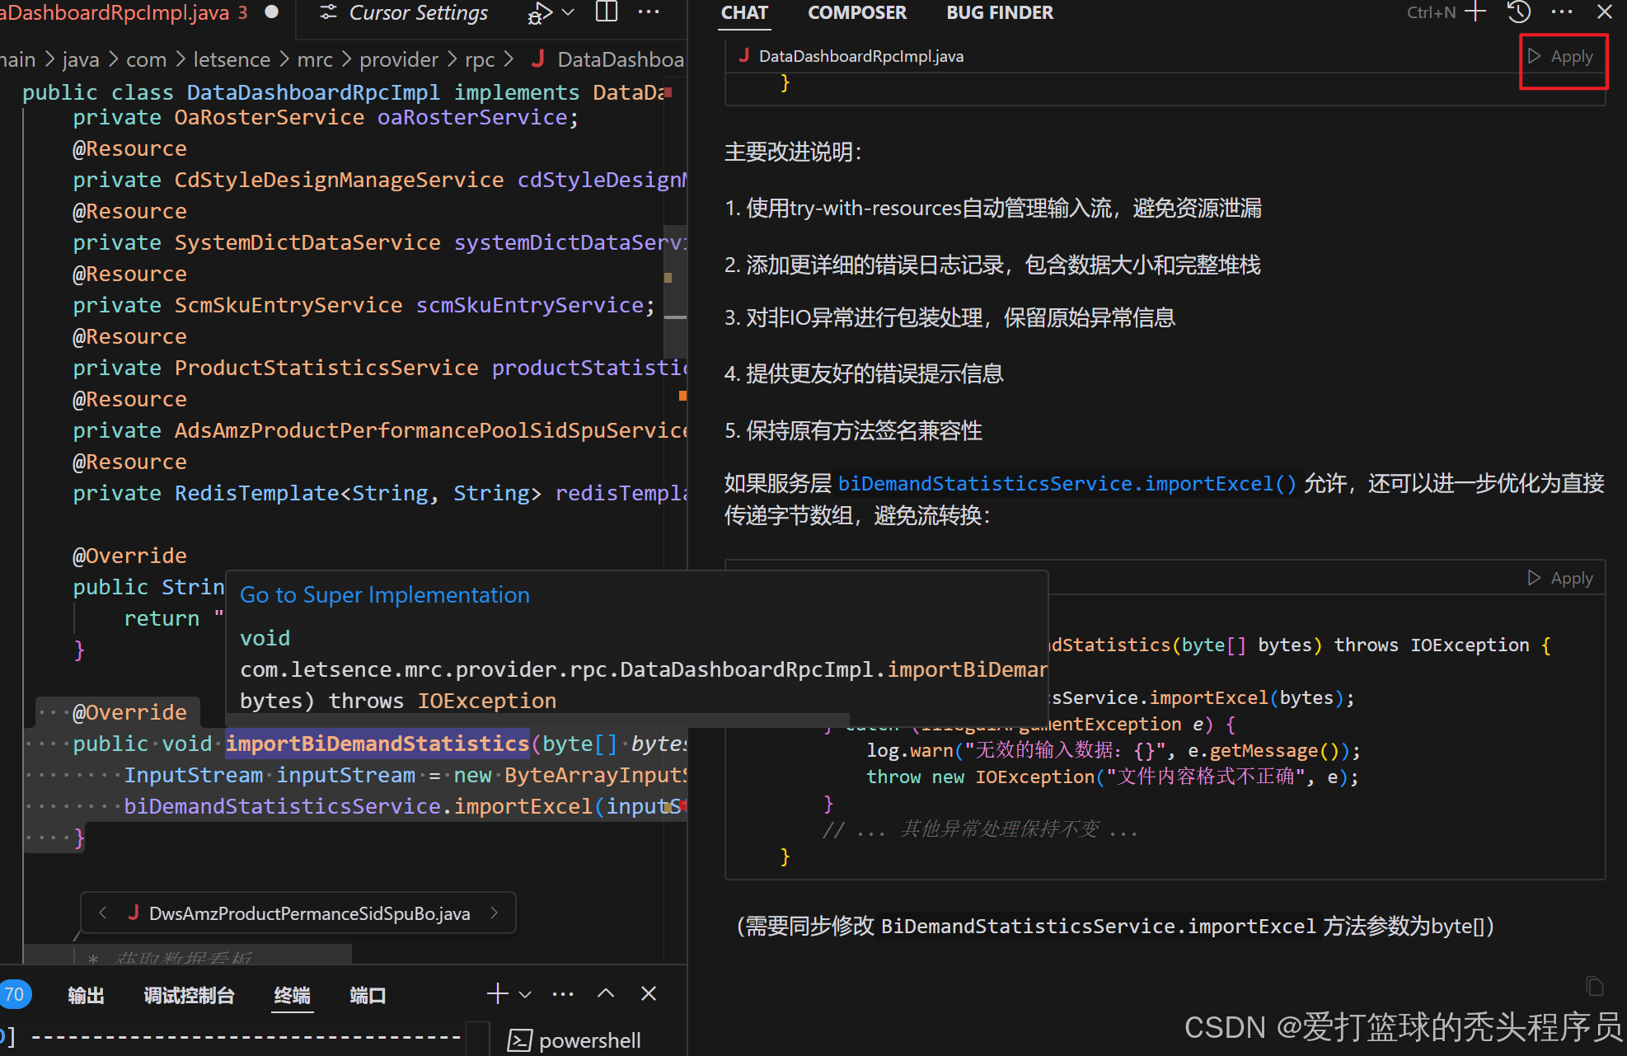Click right chevron next to DwsAmzProductPermanceSidSpuBo.java
This screenshot has width=1627, height=1056.
(495, 913)
